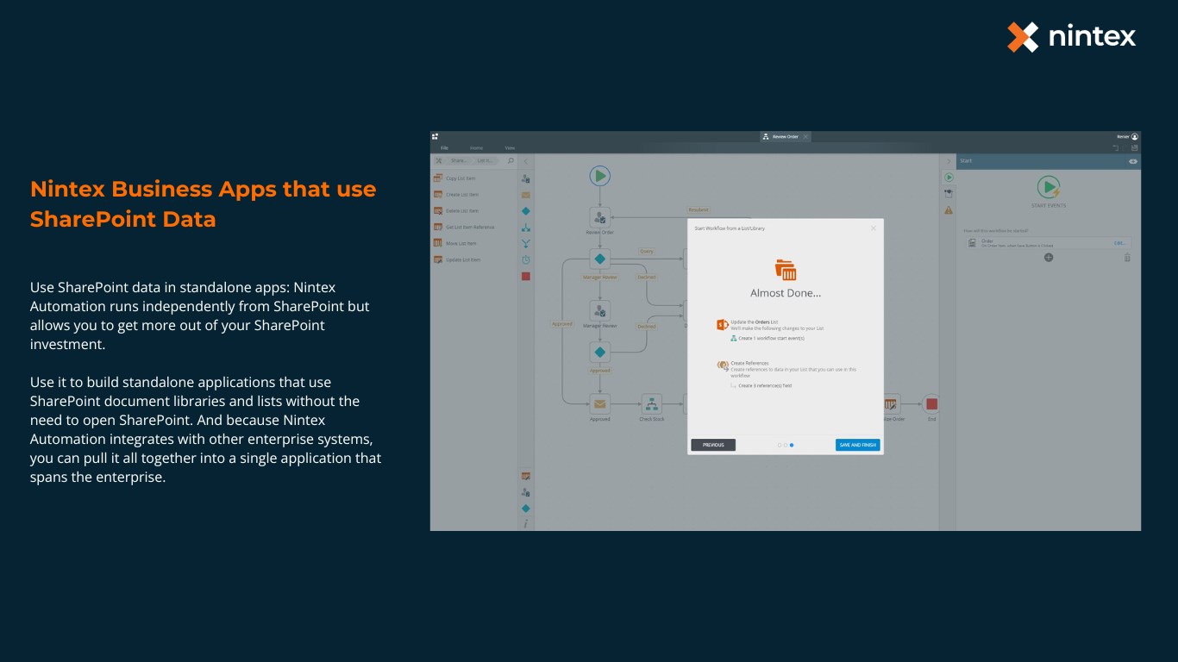Screen dimensions: 1178x662
Task: Click 'Create 1 workflow start event(s)' text
Action: (772, 339)
